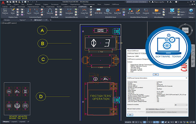Open the Panels/Tiles tool

[107, 11]
